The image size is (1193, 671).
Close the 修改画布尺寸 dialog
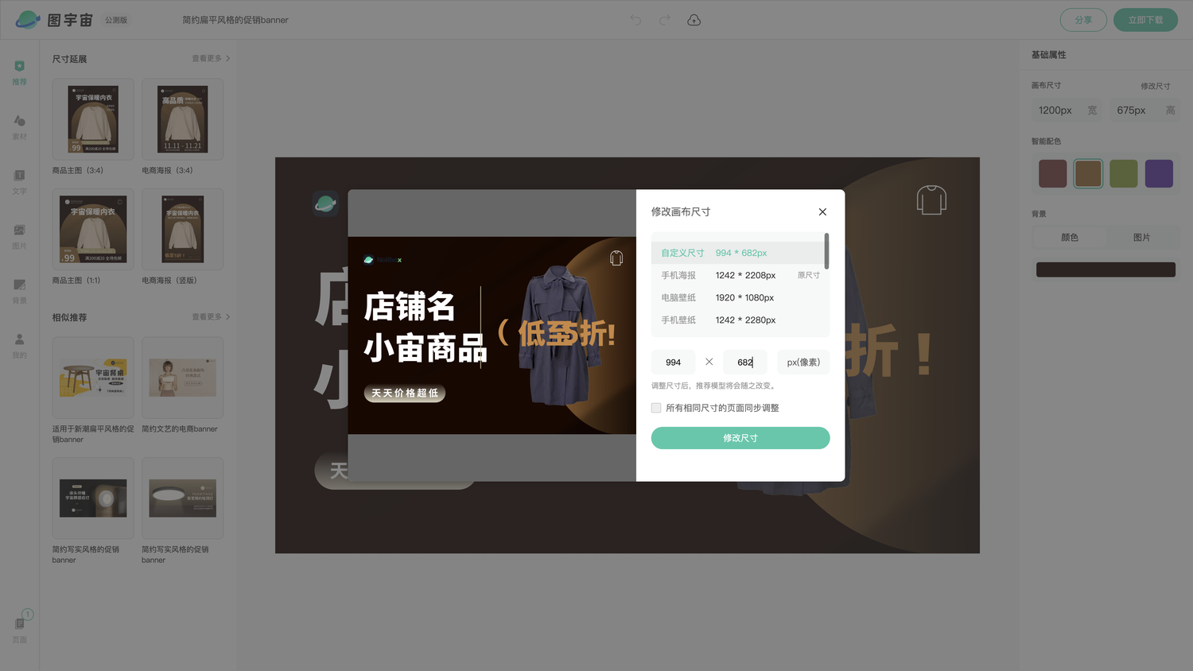[822, 211]
